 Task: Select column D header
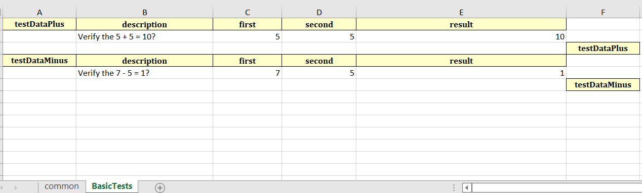point(319,13)
